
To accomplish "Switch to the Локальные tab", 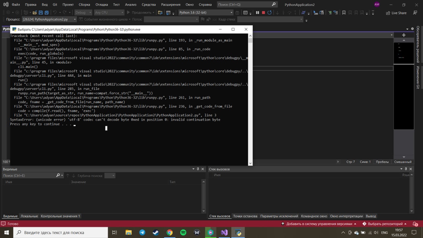I will pyautogui.click(x=29, y=216).
